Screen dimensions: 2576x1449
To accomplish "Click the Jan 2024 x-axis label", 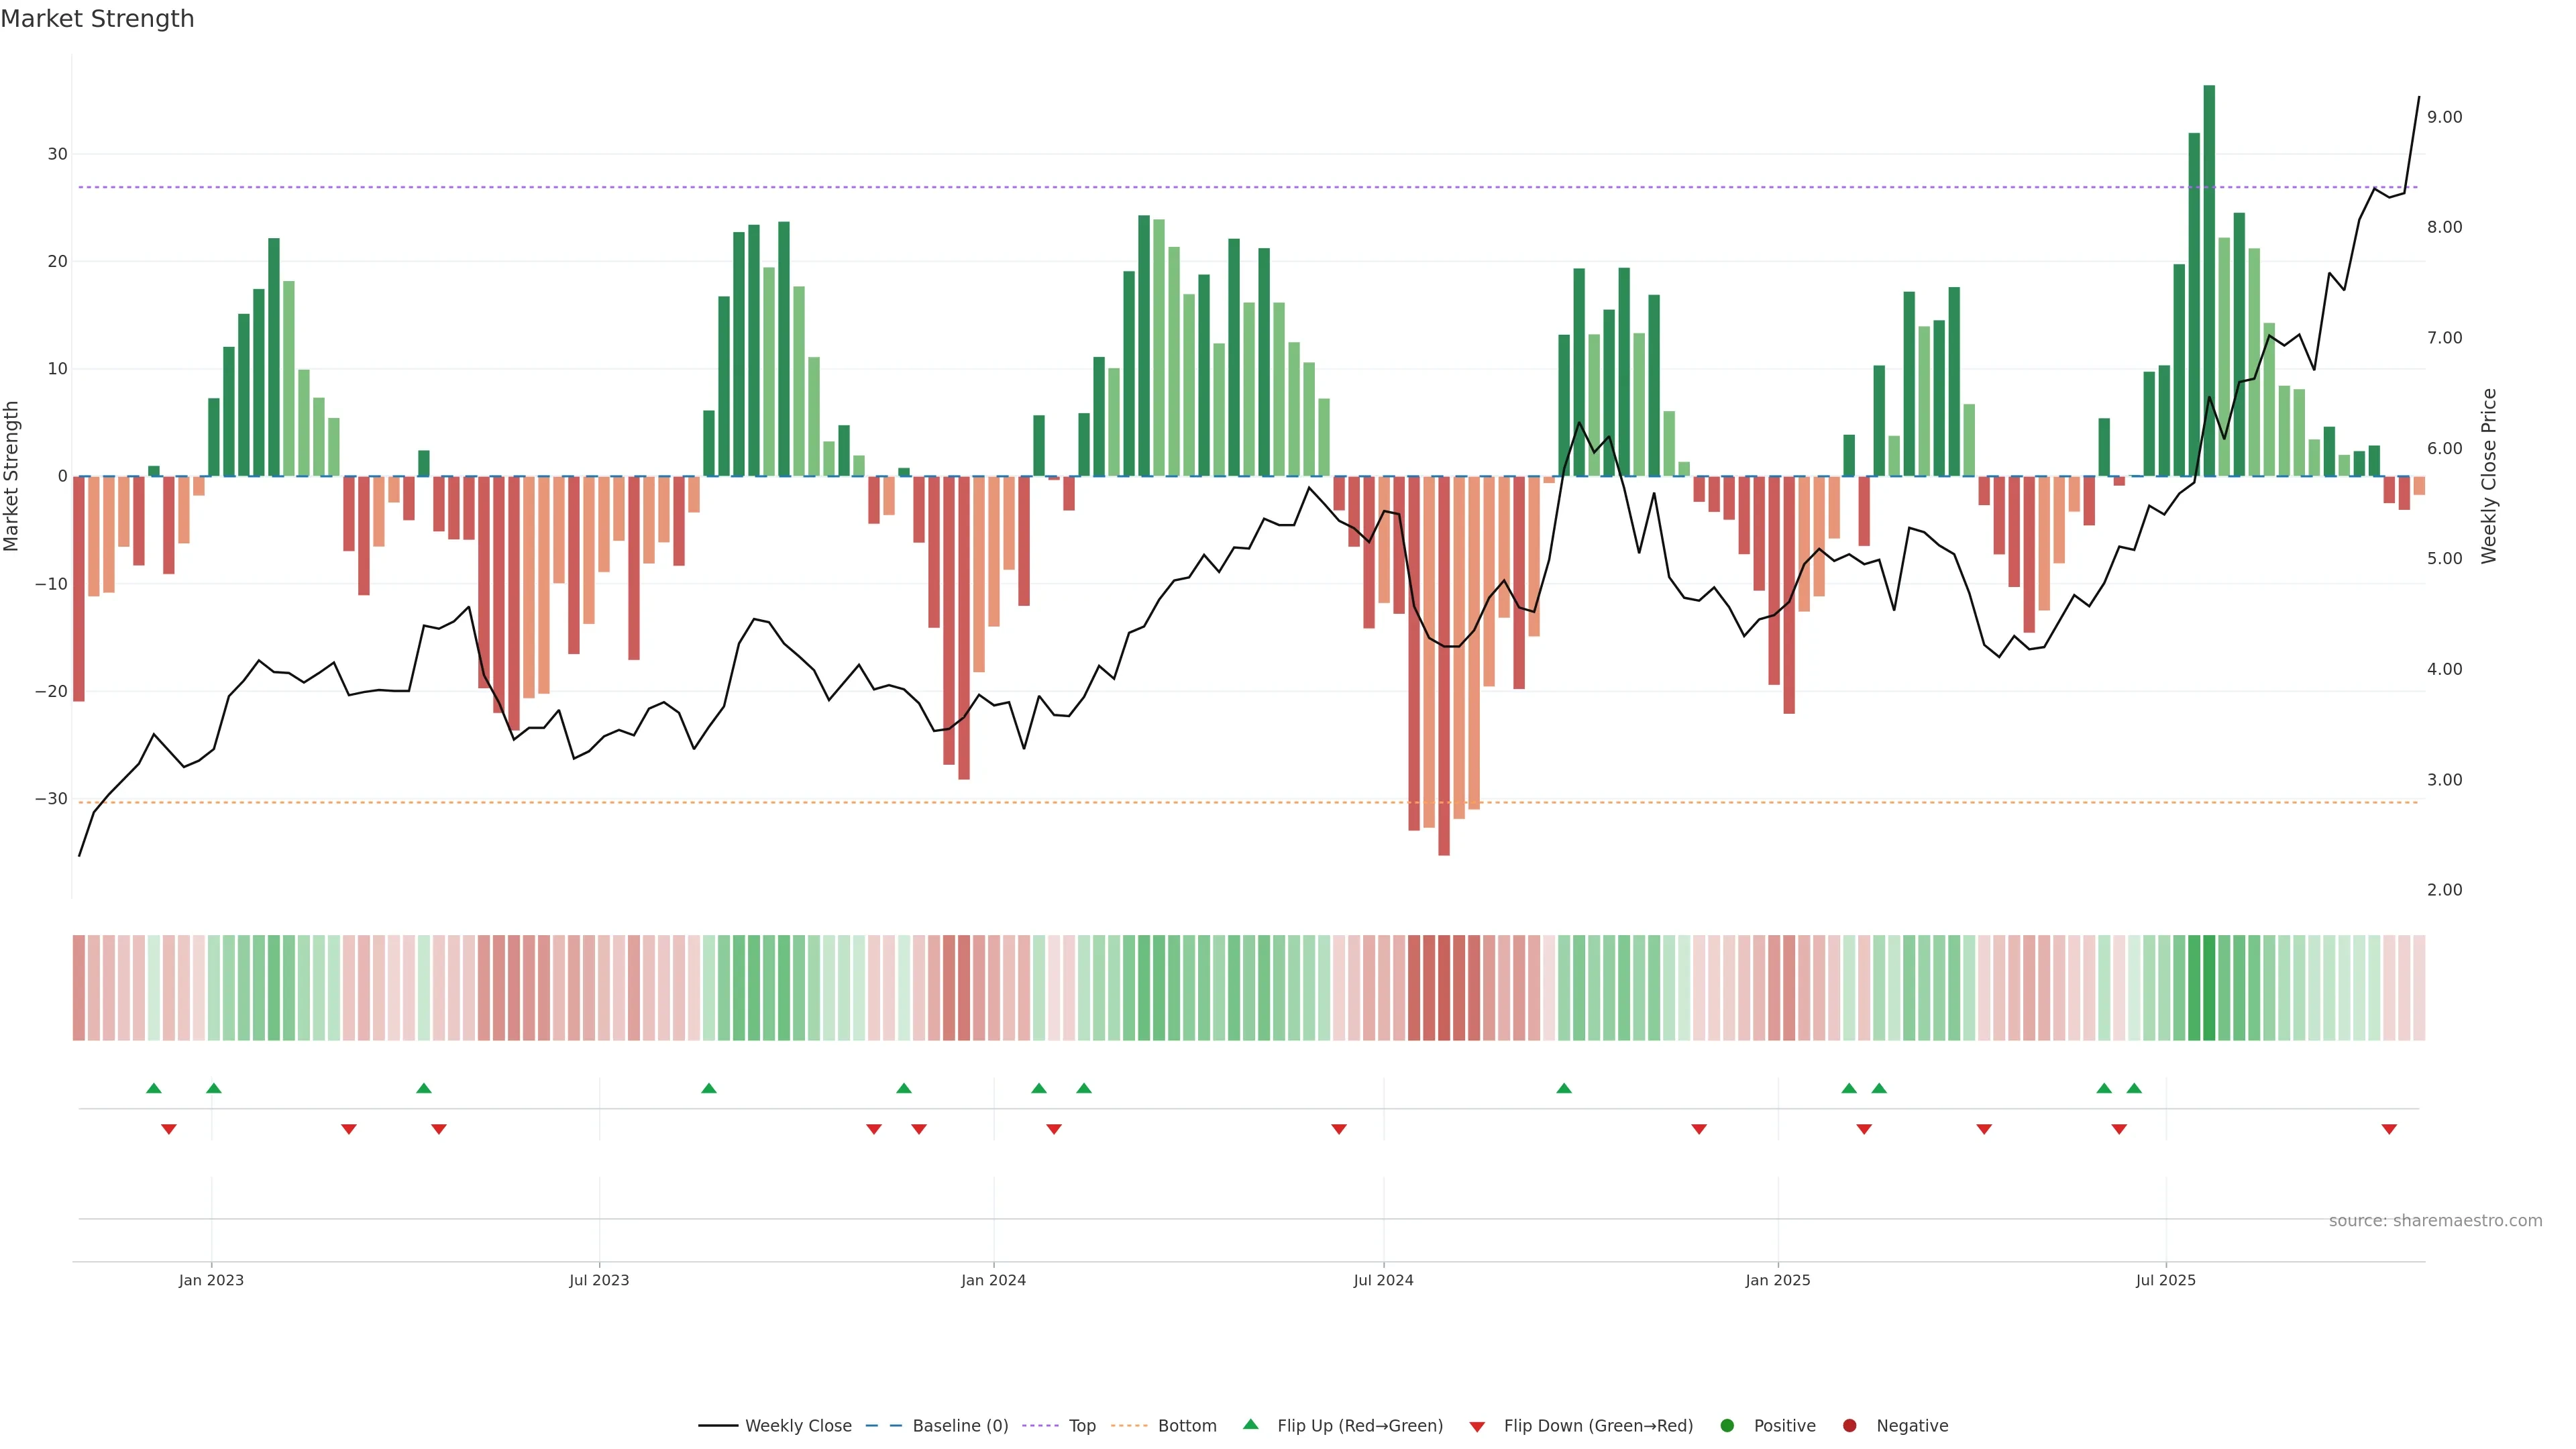I will pos(993,1280).
